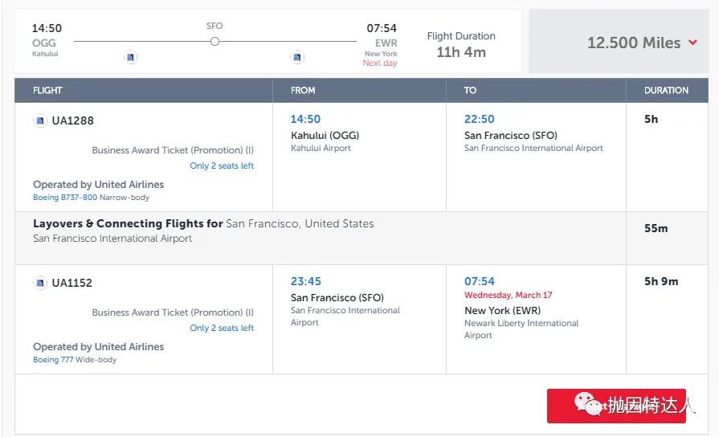The height and width of the screenshot is (437, 719).
Task: Click 'Next day' red label in summary
Action: click(380, 63)
